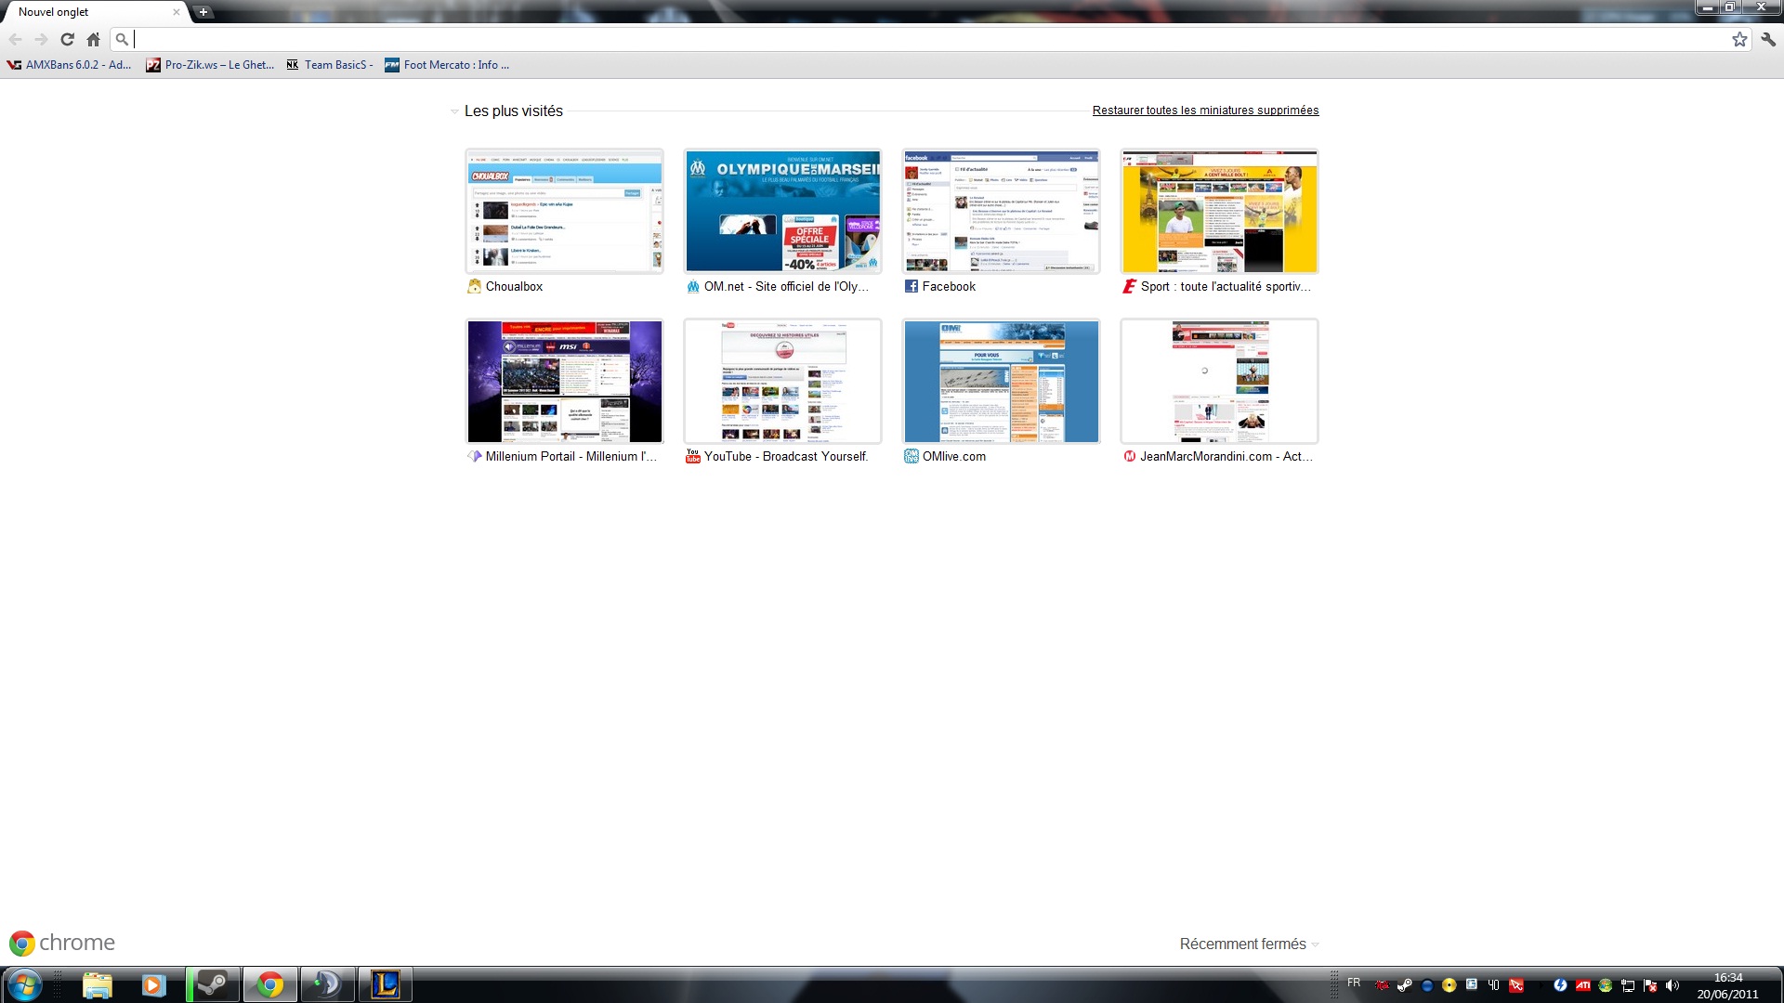
Task: Click the home button icon
Action: [93, 39]
